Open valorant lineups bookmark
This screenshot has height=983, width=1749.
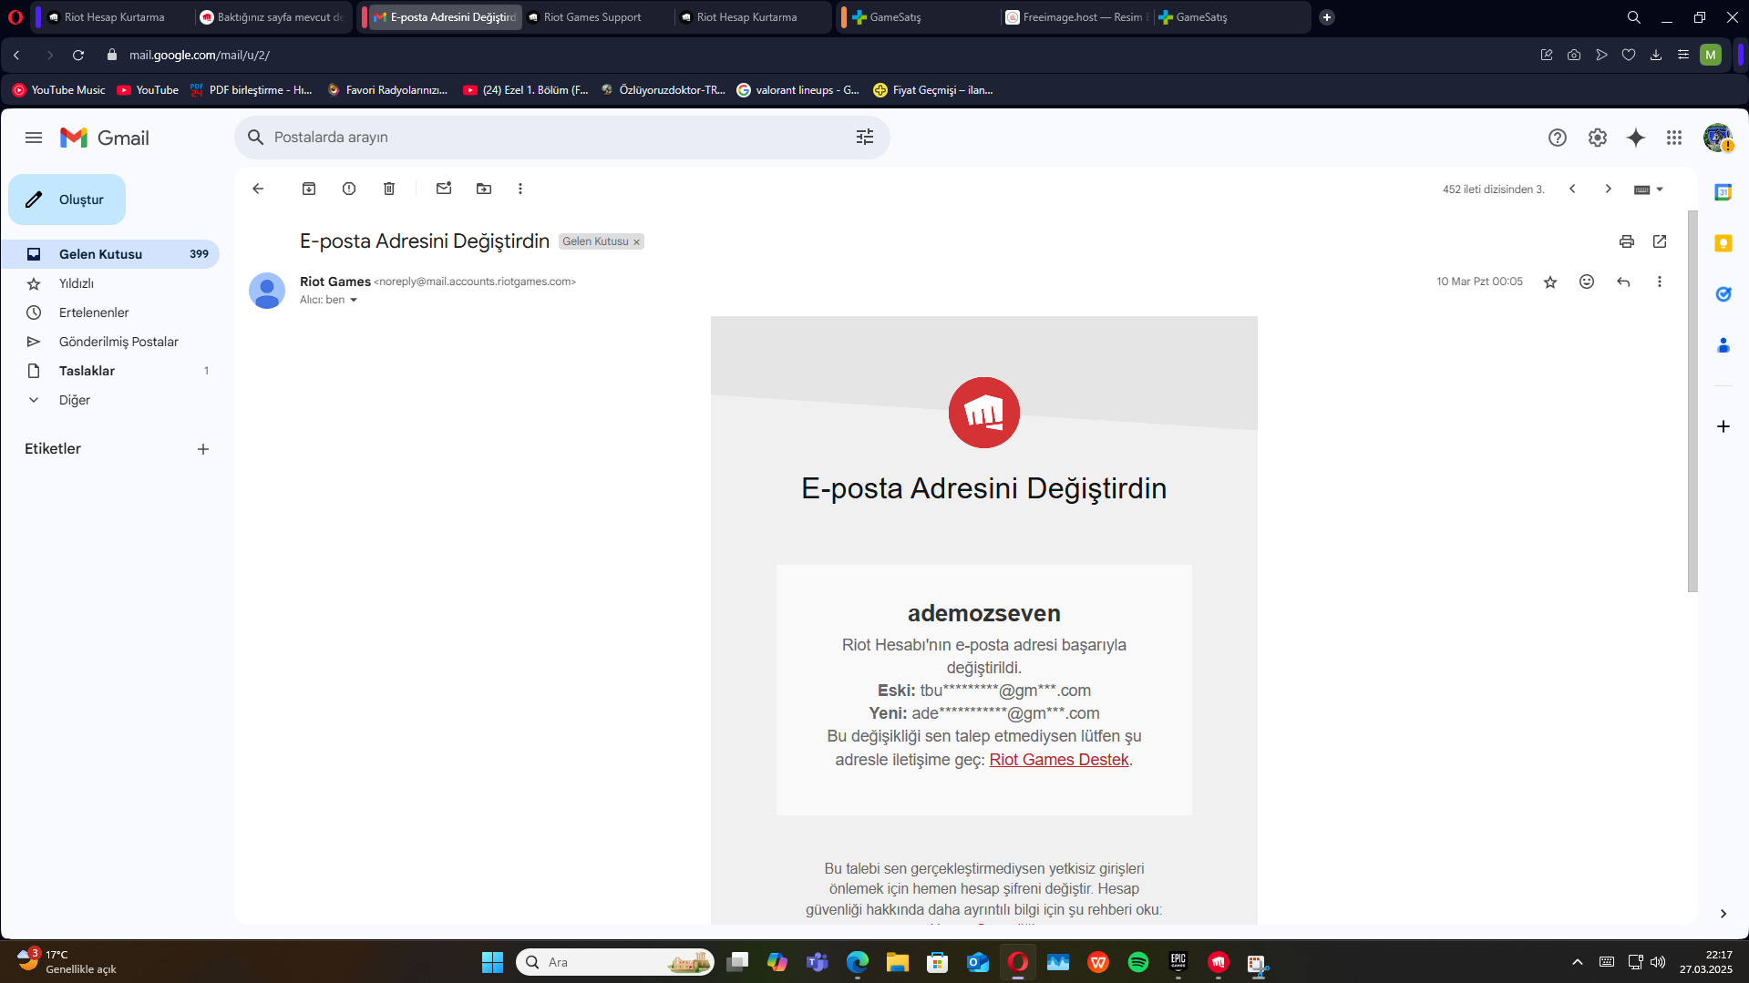pyautogui.click(x=798, y=90)
